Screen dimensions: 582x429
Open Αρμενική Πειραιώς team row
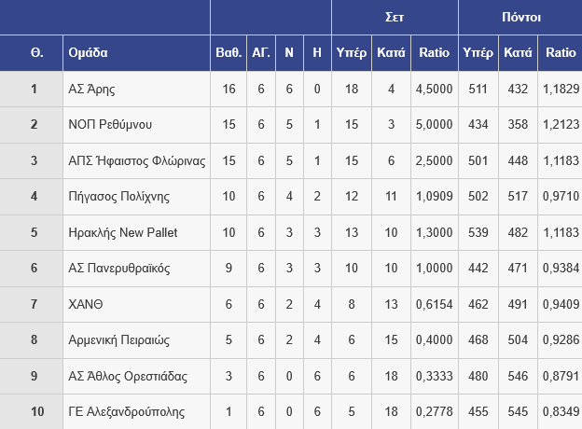118,339
